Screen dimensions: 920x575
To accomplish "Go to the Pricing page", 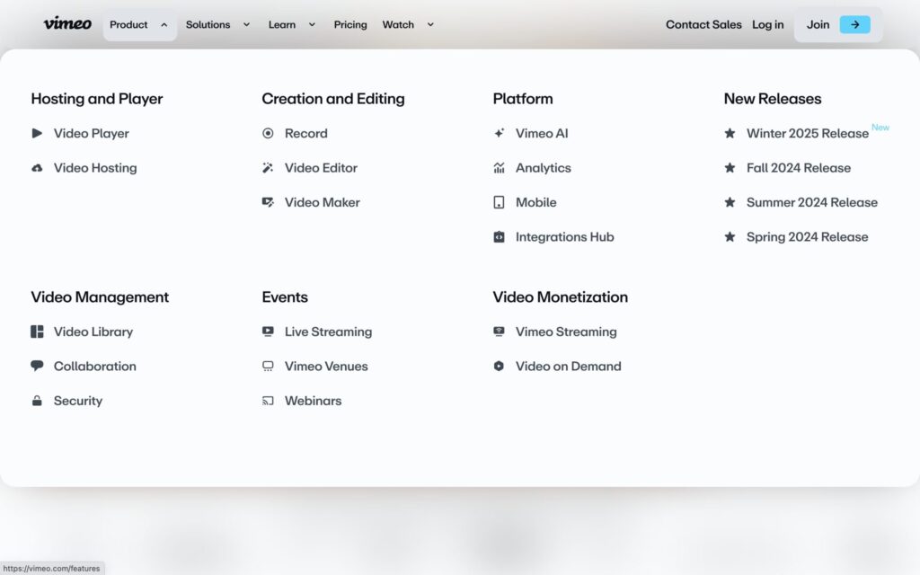I will (350, 24).
